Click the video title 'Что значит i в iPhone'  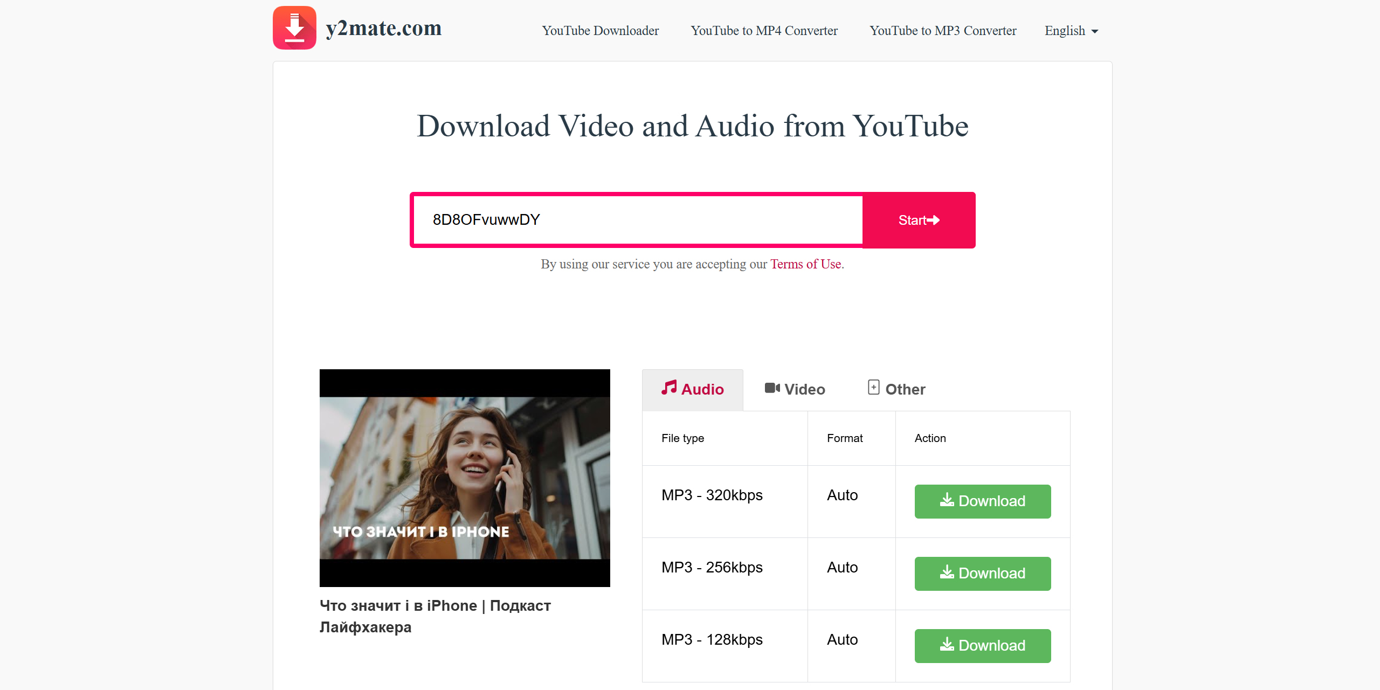[435, 616]
